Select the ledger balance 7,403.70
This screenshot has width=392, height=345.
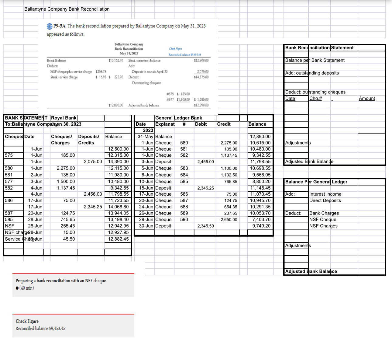pos(261,219)
